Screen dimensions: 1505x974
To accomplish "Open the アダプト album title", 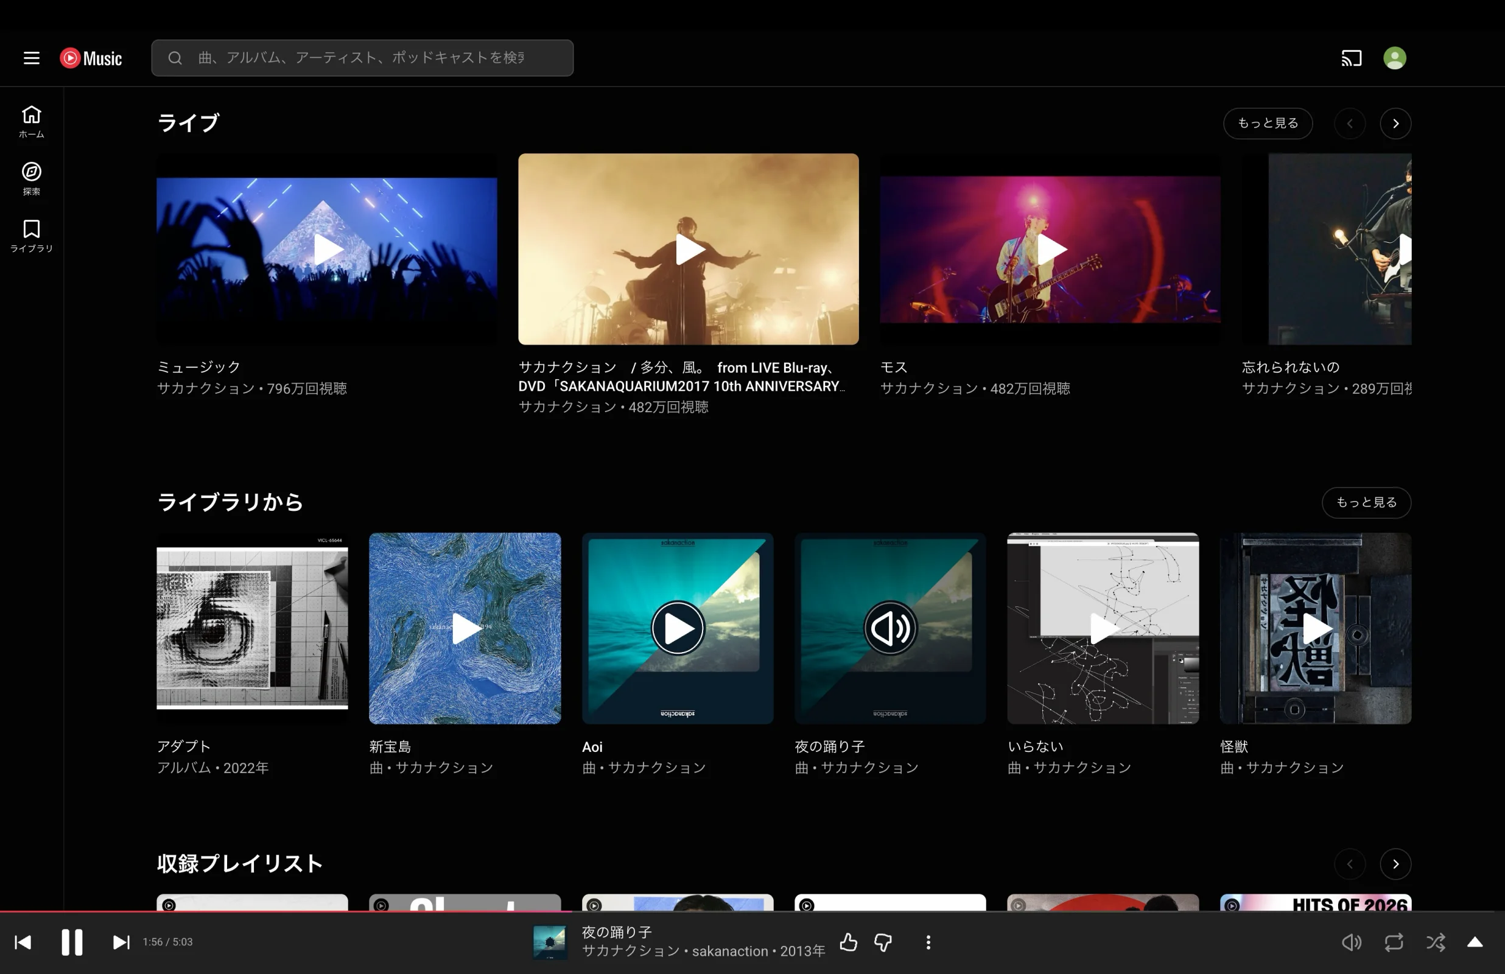I will 183,746.
